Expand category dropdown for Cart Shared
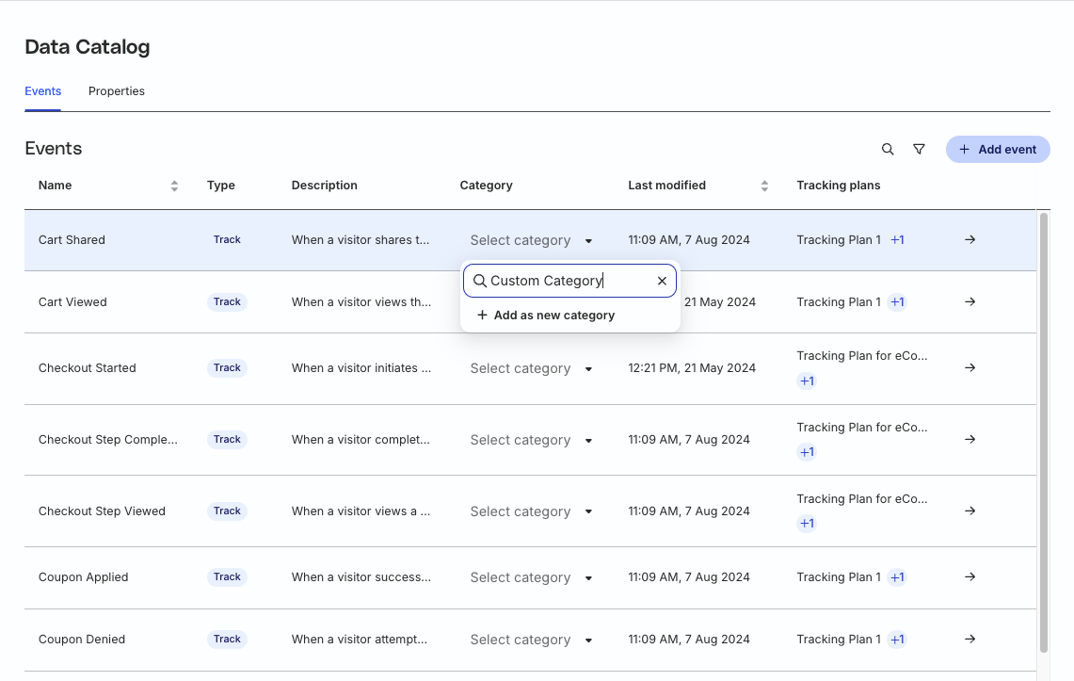This screenshot has width=1074, height=681. pyautogui.click(x=531, y=240)
